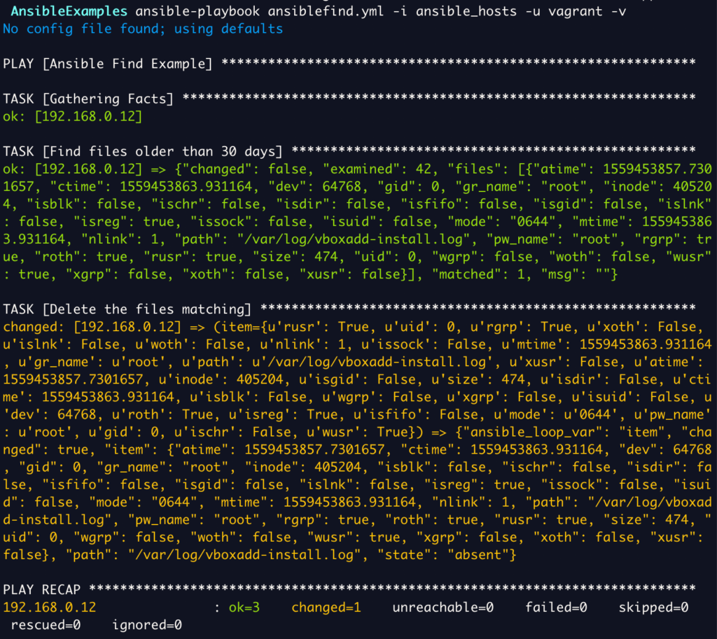
Task: Click the changed=1 recap counter
Action: 326,607
